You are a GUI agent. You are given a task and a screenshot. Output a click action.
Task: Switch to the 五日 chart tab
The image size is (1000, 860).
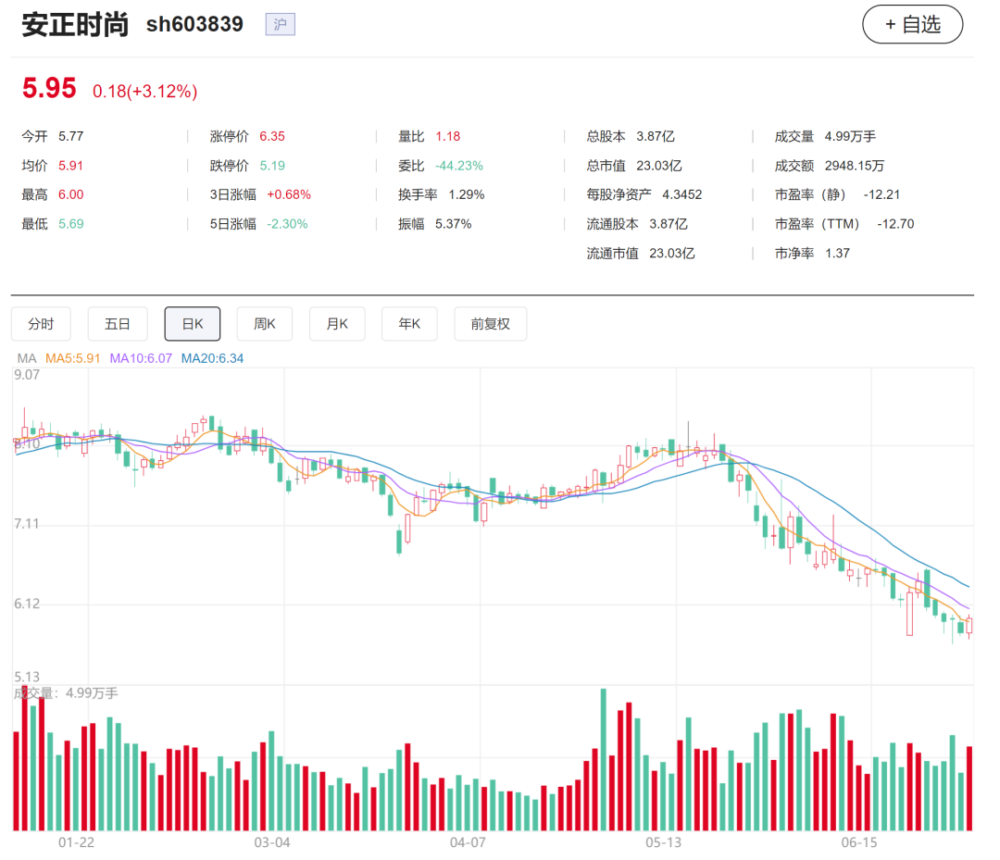coord(118,324)
